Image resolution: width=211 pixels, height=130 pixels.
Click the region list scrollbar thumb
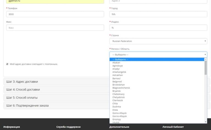206,68
